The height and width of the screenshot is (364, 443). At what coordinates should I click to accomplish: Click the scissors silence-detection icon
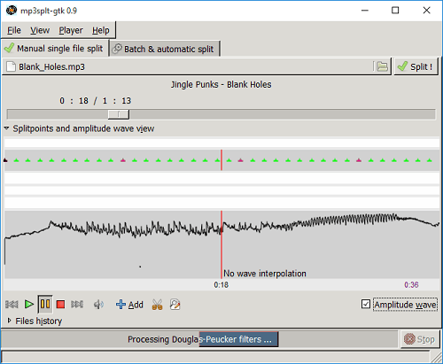point(157,305)
